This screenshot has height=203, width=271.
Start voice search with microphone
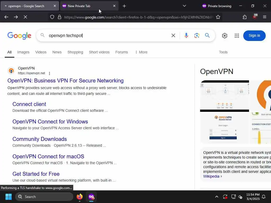coord(186,36)
